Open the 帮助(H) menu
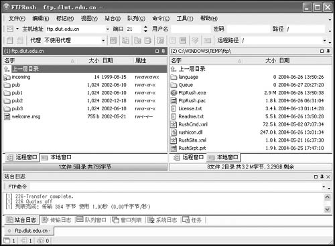The width and height of the screenshot is (335, 246). [209, 19]
